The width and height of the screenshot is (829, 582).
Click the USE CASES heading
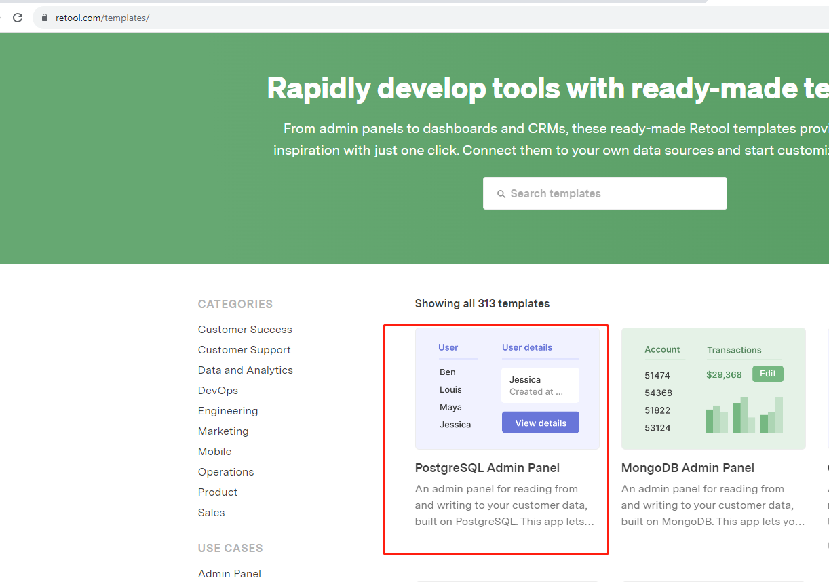230,549
